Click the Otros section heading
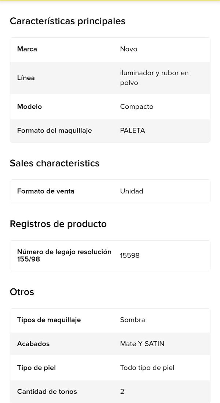Image resolution: width=220 pixels, height=403 pixels. coord(22,292)
